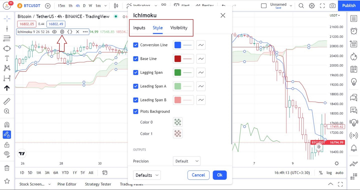Uncheck the Leading Span B checkbox
Viewport: 360px width, 190px height.
click(136, 100)
